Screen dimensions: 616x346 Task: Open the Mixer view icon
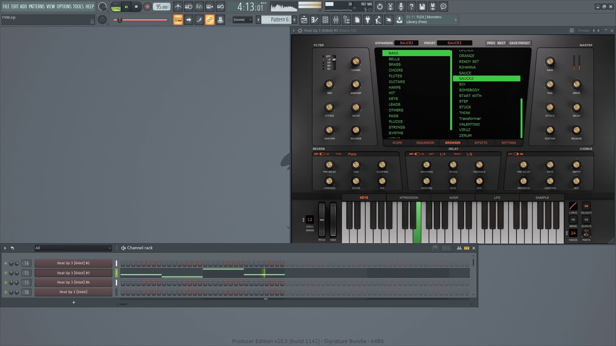pyautogui.click(x=336, y=20)
